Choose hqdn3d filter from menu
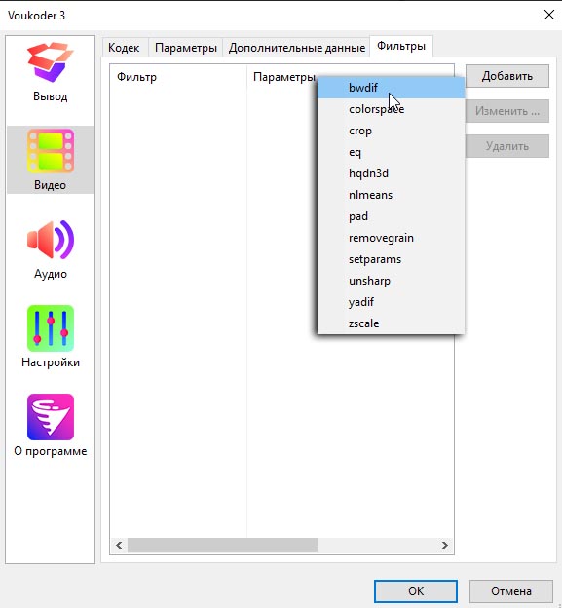This screenshot has height=608, width=562. [391, 173]
